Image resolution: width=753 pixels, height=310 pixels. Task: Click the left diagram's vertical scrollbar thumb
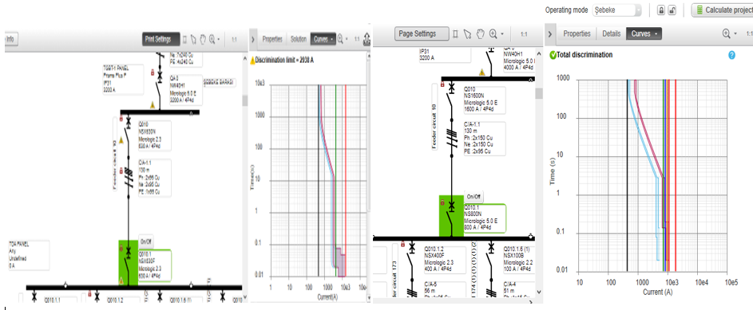pyautogui.click(x=244, y=100)
